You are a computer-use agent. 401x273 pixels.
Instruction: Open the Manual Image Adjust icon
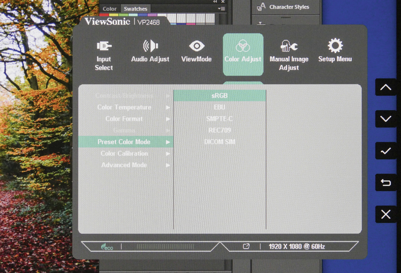coord(289,47)
